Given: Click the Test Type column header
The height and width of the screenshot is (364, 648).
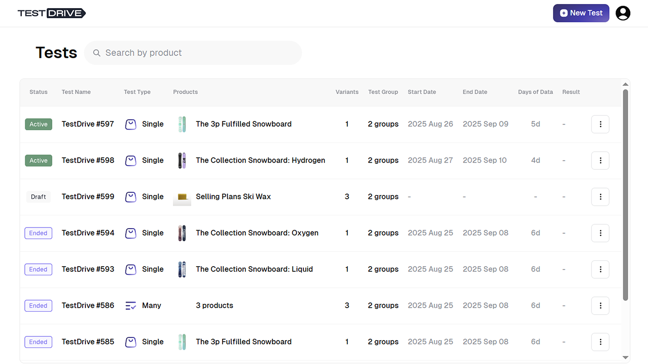Looking at the screenshot, I should pyautogui.click(x=137, y=92).
